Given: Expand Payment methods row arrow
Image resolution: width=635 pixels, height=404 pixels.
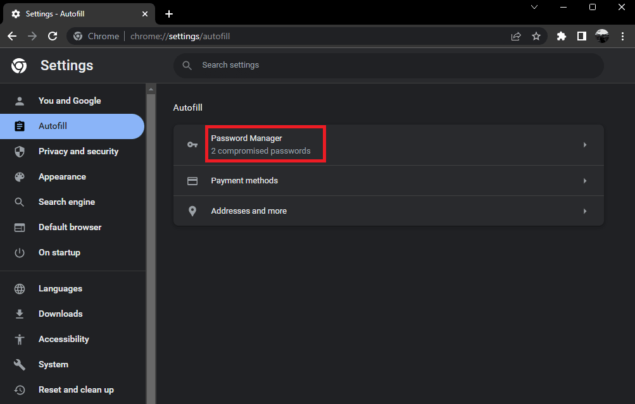Looking at the screenshot, I should (x=585, y=181).
